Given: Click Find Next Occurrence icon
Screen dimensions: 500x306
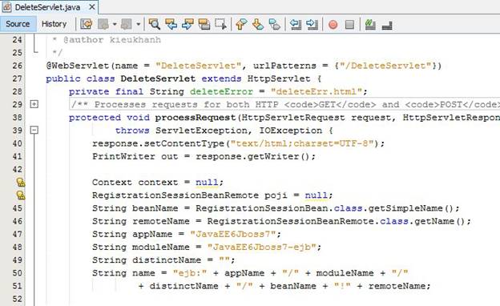Looking at the screenshot, I should pos(187,24).
